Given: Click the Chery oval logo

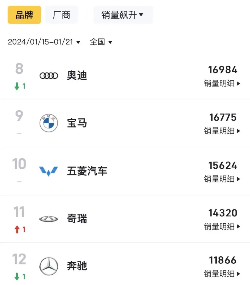Looking at the screenshot, I should click(x=48, y=219).
